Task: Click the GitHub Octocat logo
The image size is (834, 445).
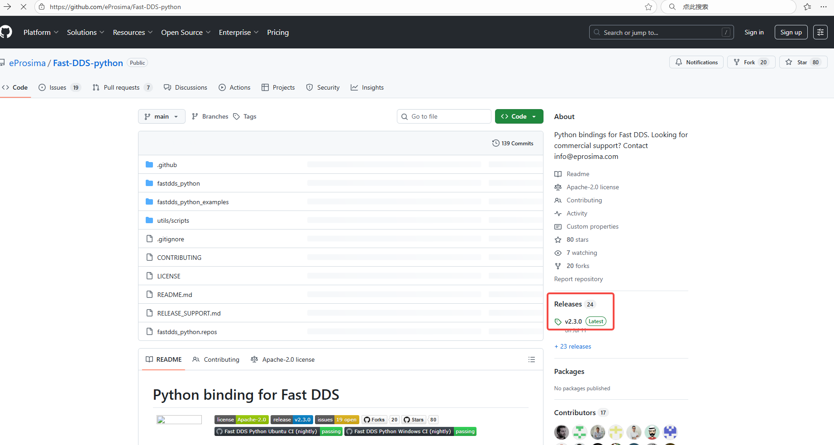Action: click(x=6, y=32)
